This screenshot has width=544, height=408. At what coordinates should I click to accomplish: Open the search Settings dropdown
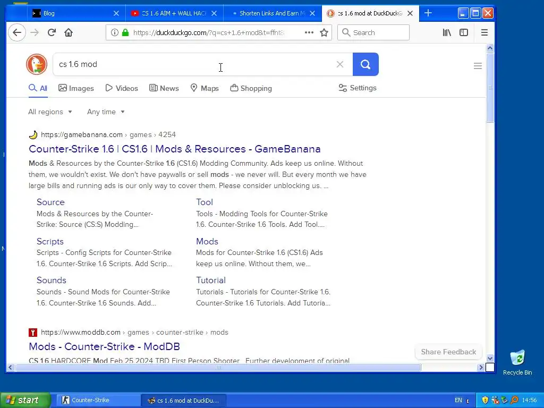coord(358,88)
